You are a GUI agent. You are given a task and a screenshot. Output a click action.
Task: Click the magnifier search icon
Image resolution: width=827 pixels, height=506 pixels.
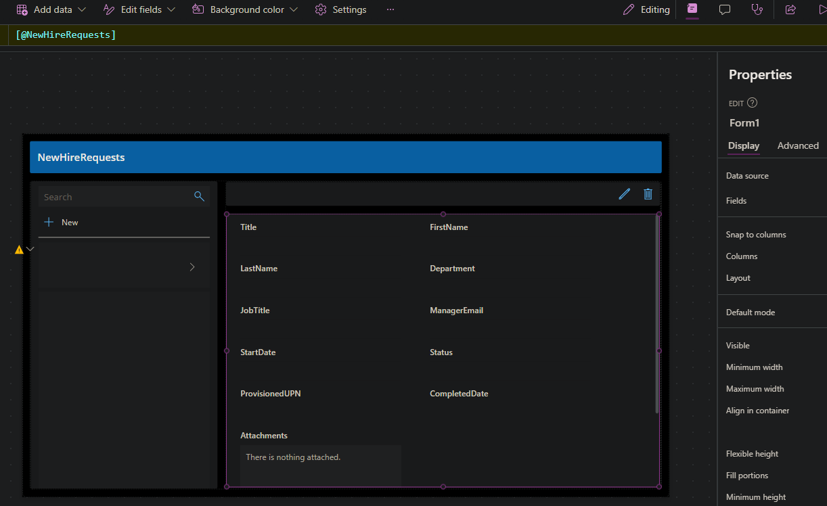[x=199, y=196]
